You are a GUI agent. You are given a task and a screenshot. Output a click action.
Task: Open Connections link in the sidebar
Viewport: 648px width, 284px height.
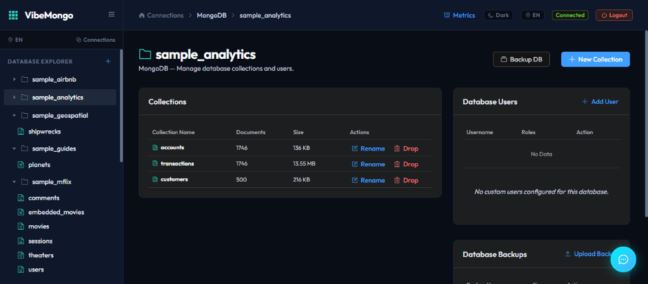[96, 40]
